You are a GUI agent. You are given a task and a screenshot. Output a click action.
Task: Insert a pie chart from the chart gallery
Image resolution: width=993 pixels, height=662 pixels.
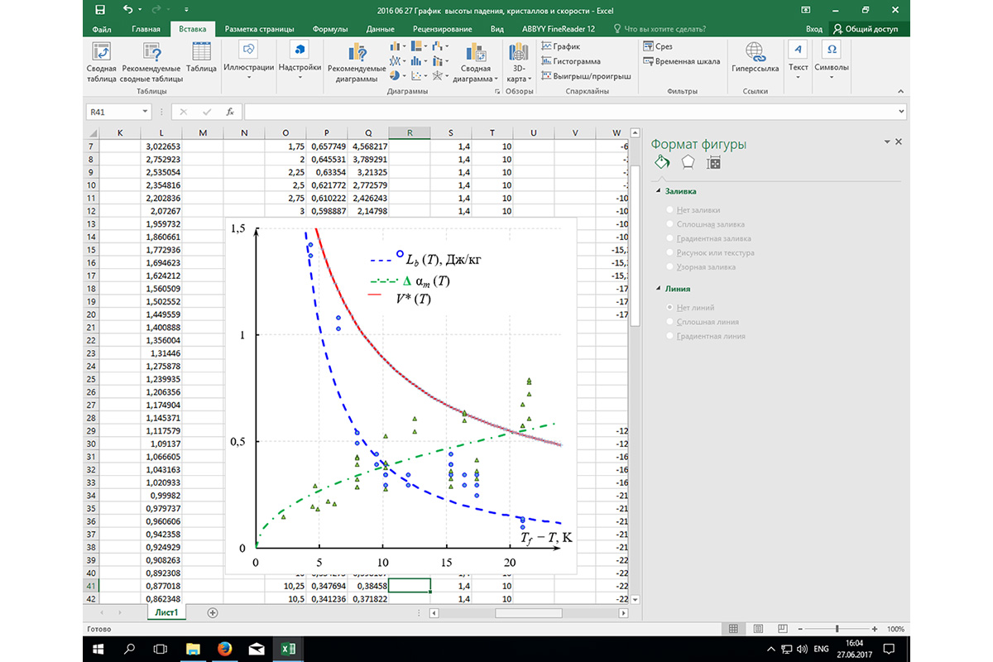pyautogui.click(x=396, y=76)
